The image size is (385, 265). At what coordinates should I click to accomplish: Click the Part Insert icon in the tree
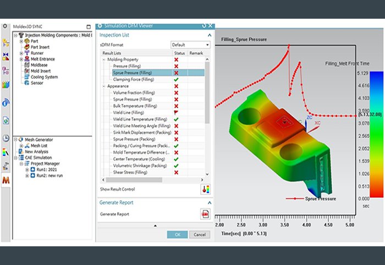pyautogui.click(x=27, y=47)
